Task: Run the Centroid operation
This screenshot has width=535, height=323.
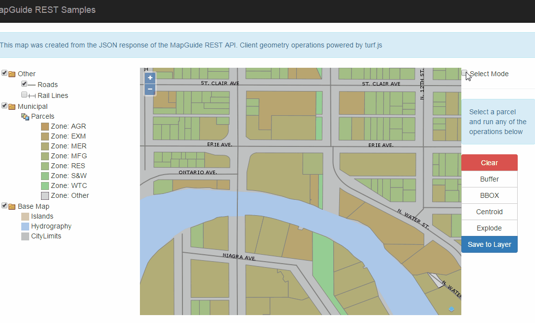Action: coord(489,212)
